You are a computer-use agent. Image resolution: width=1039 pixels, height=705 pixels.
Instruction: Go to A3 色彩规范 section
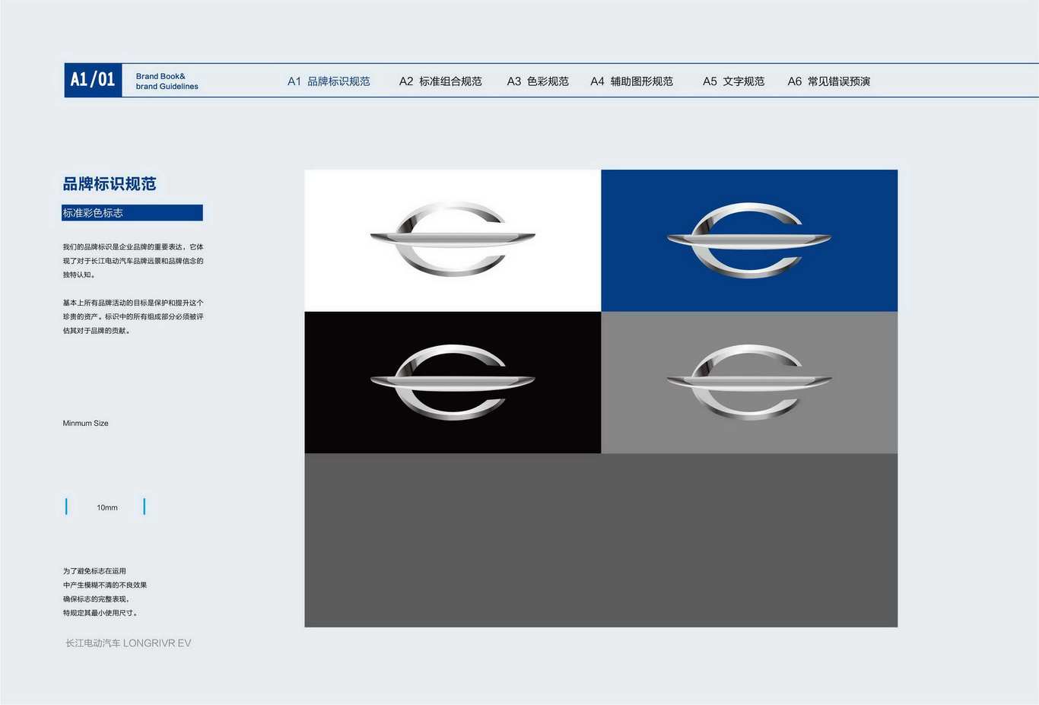(x=538, y=81)
